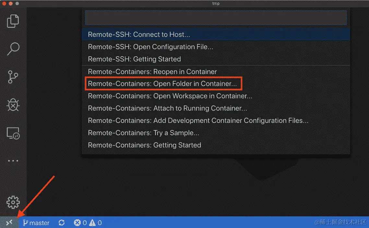This screenshot has height=228, width=369.
Task: Select Remote-SSH: Open Configuration File...
Action: 216,47
